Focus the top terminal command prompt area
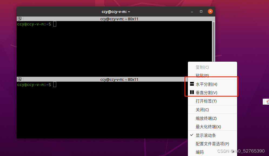The width and height of the screenshot is (269, 156). click(114, 49)
